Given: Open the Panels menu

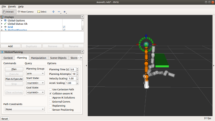Looking at the screenshot, I should coord(12,7).
